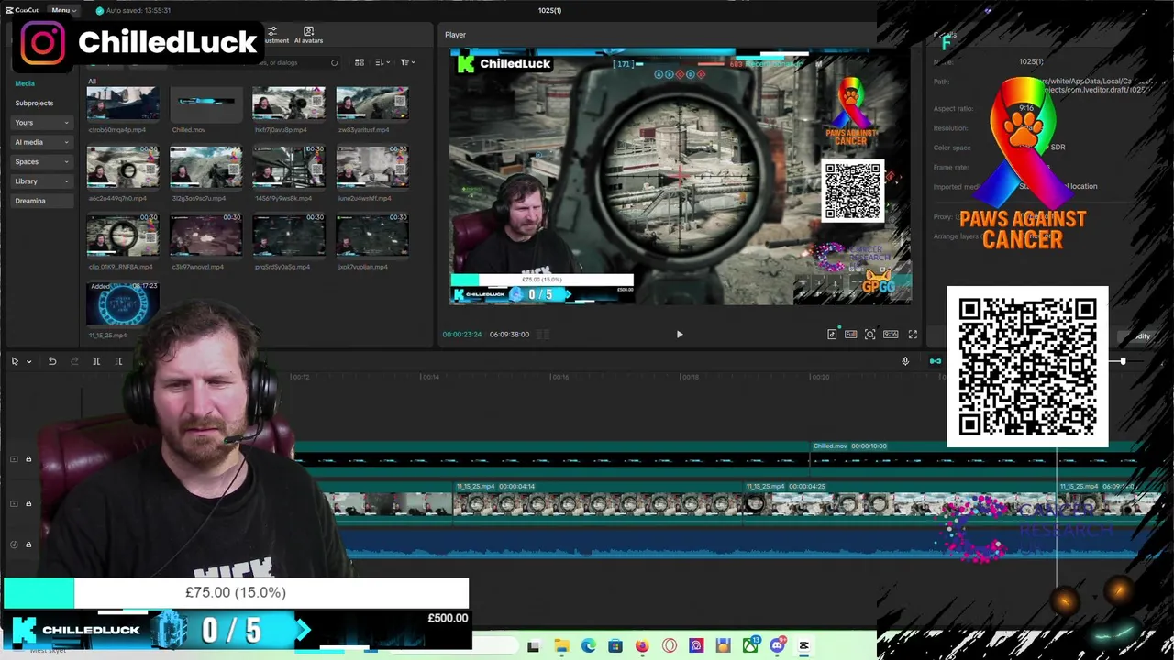This screenshot has width=1174, height=660.
Task: Open Microsoft Store from the taskbar
Action: (x=615, y=646)
